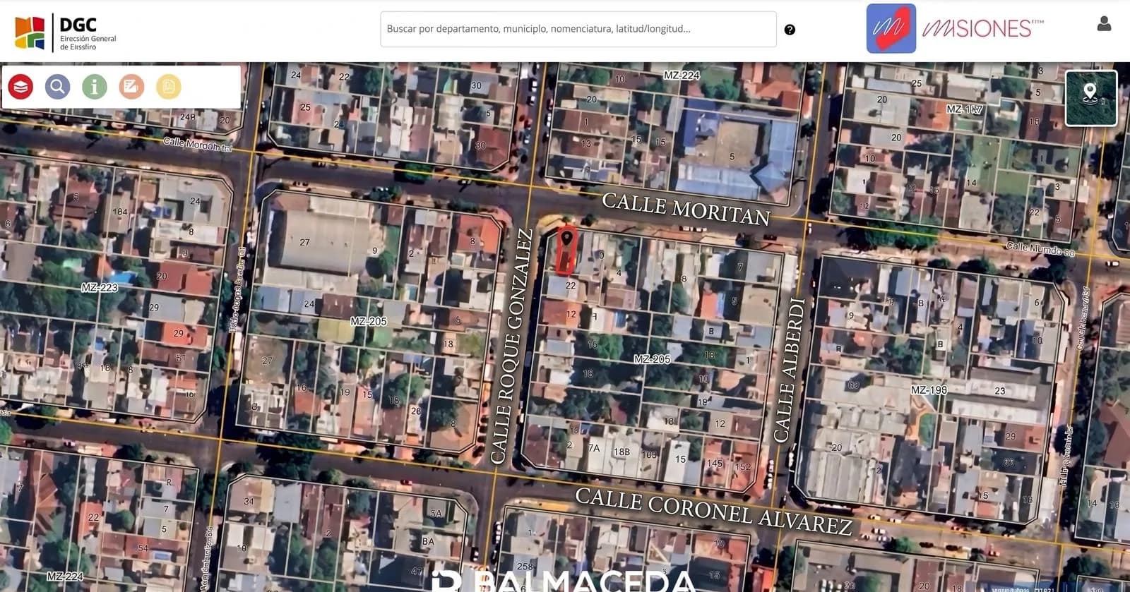Click the CALLE CORONEL ALVAREZ street label

click(x=713, y=510)
